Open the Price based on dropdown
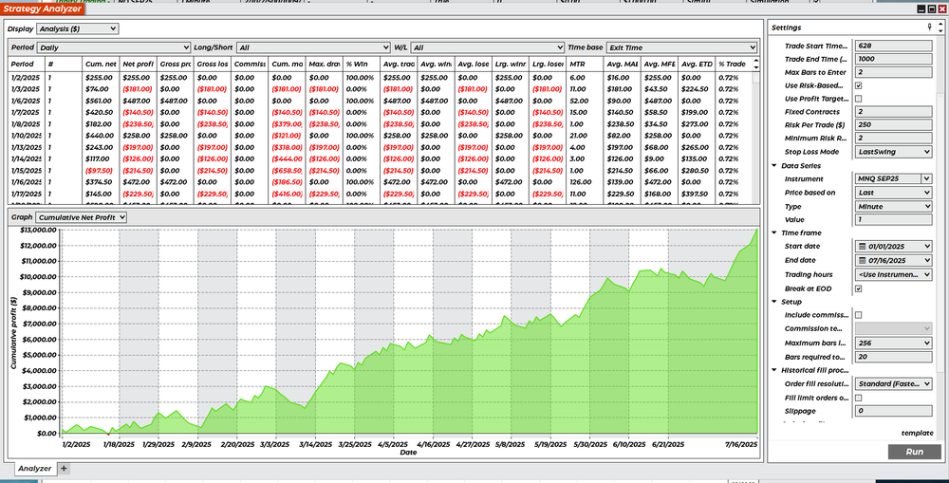949x483 pixels. coord(893,193)
